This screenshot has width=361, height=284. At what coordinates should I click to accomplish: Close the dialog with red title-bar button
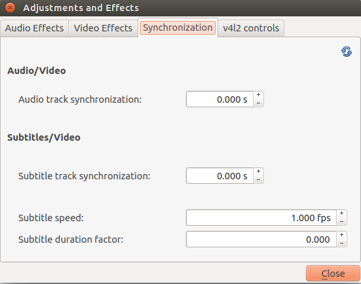tap(10, 8)
